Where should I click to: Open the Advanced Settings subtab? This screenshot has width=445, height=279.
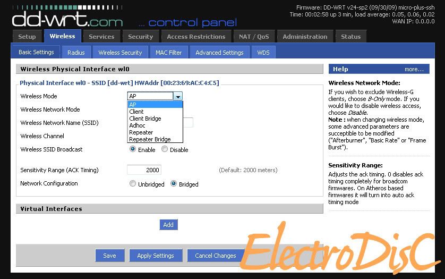(219, 52)
